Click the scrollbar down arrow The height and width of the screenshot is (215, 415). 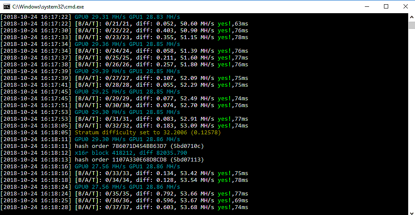click(412, 213)
